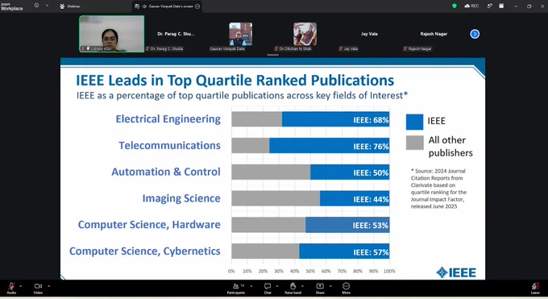Screen dimensions: 548x299
Task: Select Dr Dikshan N Shah's participant thumbnail
Action: (x=305, y=34)
